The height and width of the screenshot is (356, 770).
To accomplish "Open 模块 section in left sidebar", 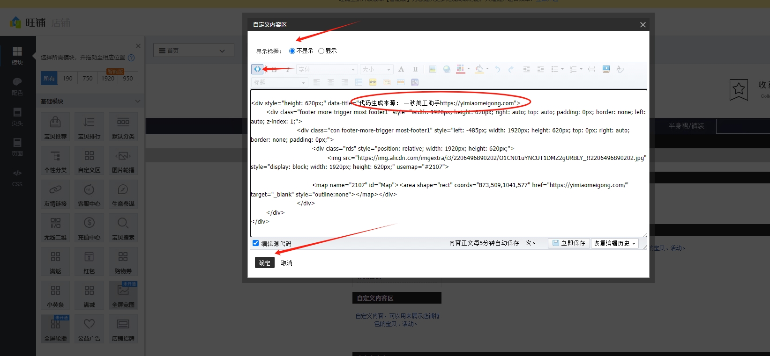I will click(17, 56).
